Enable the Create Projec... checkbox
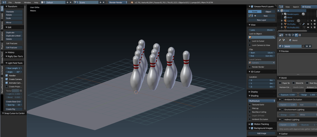This screenshot has height=137, width=317. point(7,87)
